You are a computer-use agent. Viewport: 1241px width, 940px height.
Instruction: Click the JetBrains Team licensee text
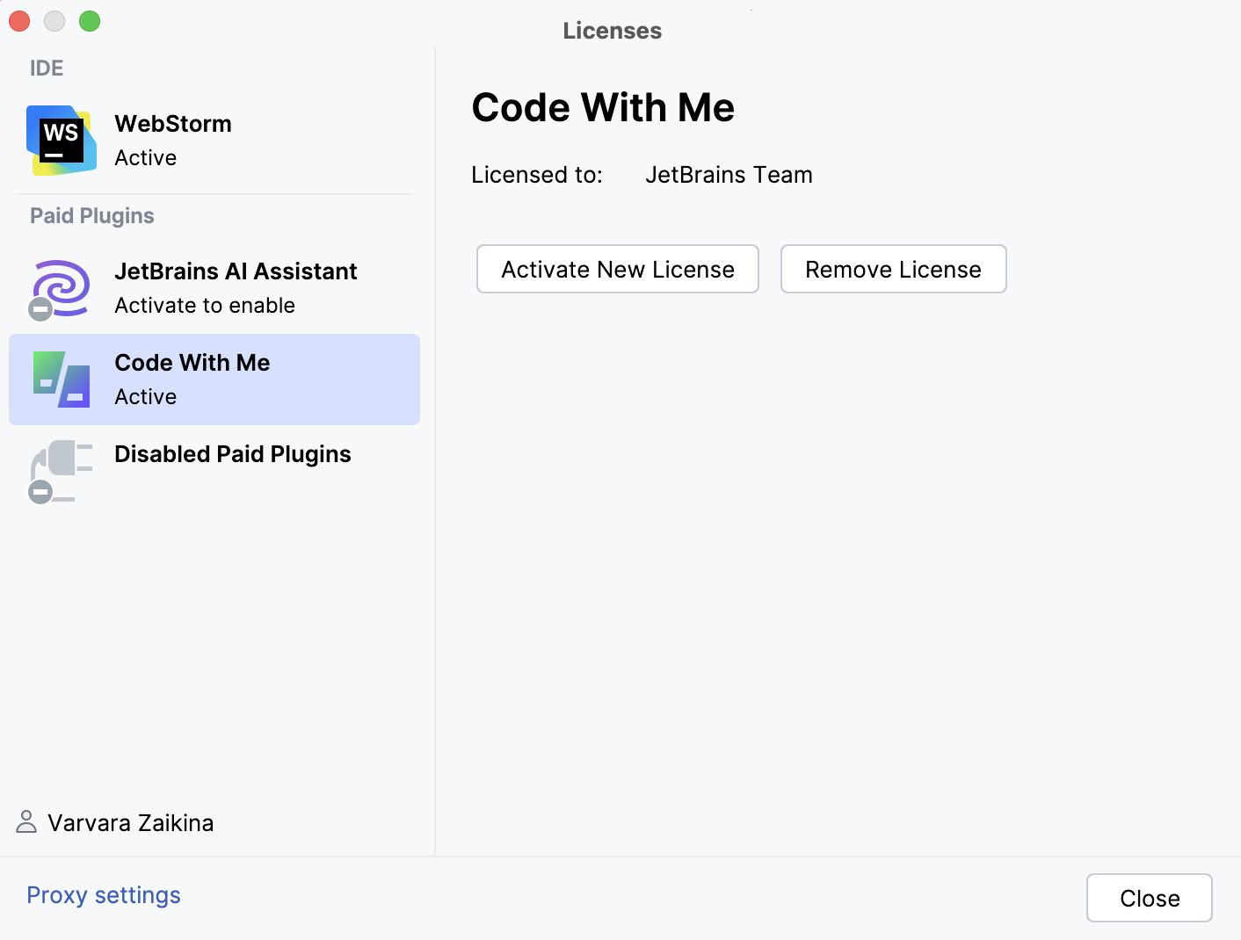coord(729,175)
